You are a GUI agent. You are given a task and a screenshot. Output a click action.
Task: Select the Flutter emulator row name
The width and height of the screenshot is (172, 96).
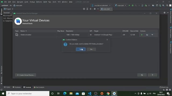point(26,35)
